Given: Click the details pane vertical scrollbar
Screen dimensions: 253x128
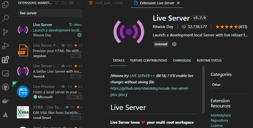Looking at the screenshot, I should 203,89.
